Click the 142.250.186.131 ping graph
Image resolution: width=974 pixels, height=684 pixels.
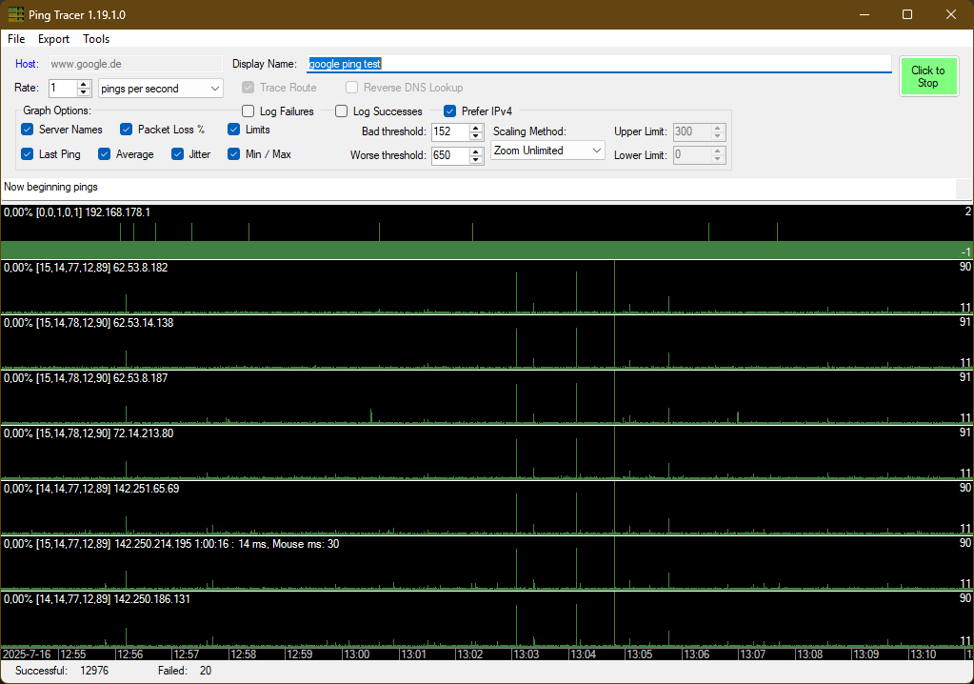(x=487, y=619)
